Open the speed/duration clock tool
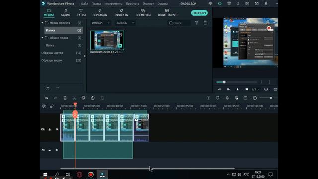The width and height of the screenshot is (318, 179). click(x=93, y=98)
